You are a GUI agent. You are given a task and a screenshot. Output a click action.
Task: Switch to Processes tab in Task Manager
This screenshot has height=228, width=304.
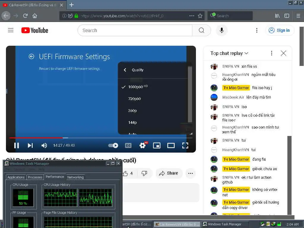(x=35, y=177)
